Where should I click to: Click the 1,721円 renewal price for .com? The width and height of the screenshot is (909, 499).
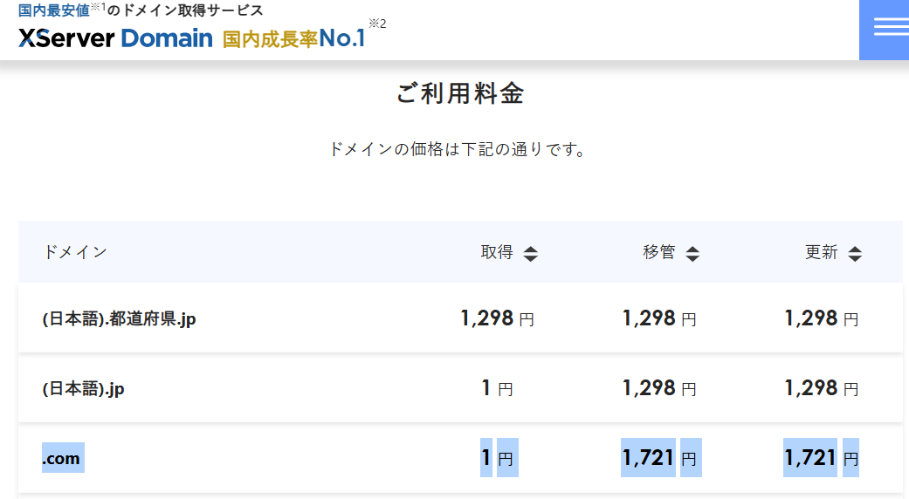pyautogui.click(x=821, y=458)
